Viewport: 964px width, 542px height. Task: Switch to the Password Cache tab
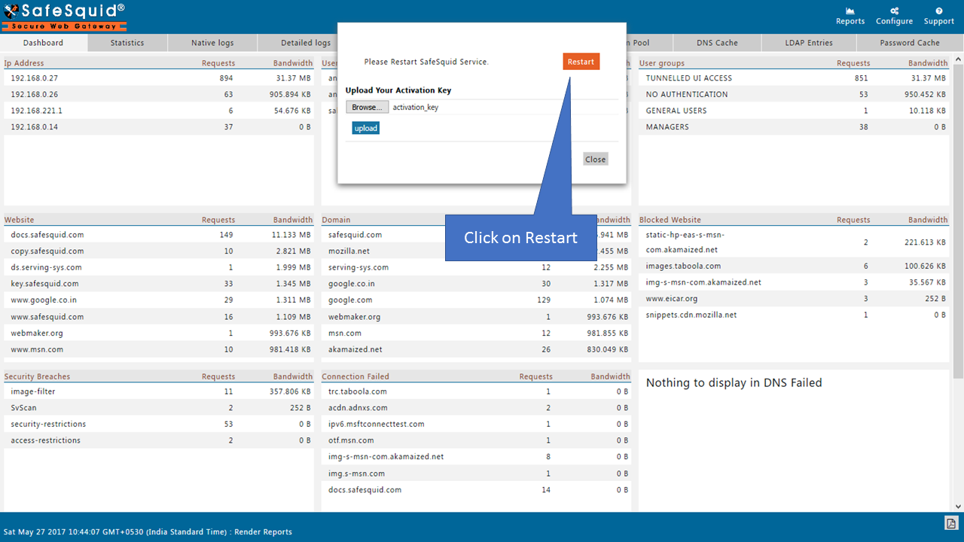click(x=910, y=43)
